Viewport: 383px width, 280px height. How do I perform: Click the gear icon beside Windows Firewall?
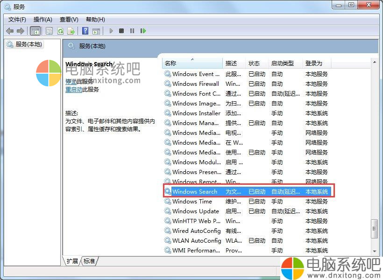[168, 84]
